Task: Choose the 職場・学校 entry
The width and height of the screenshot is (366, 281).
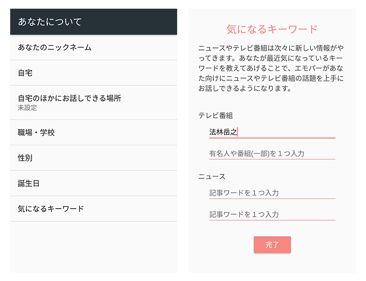Action: [x=36, y=133]
